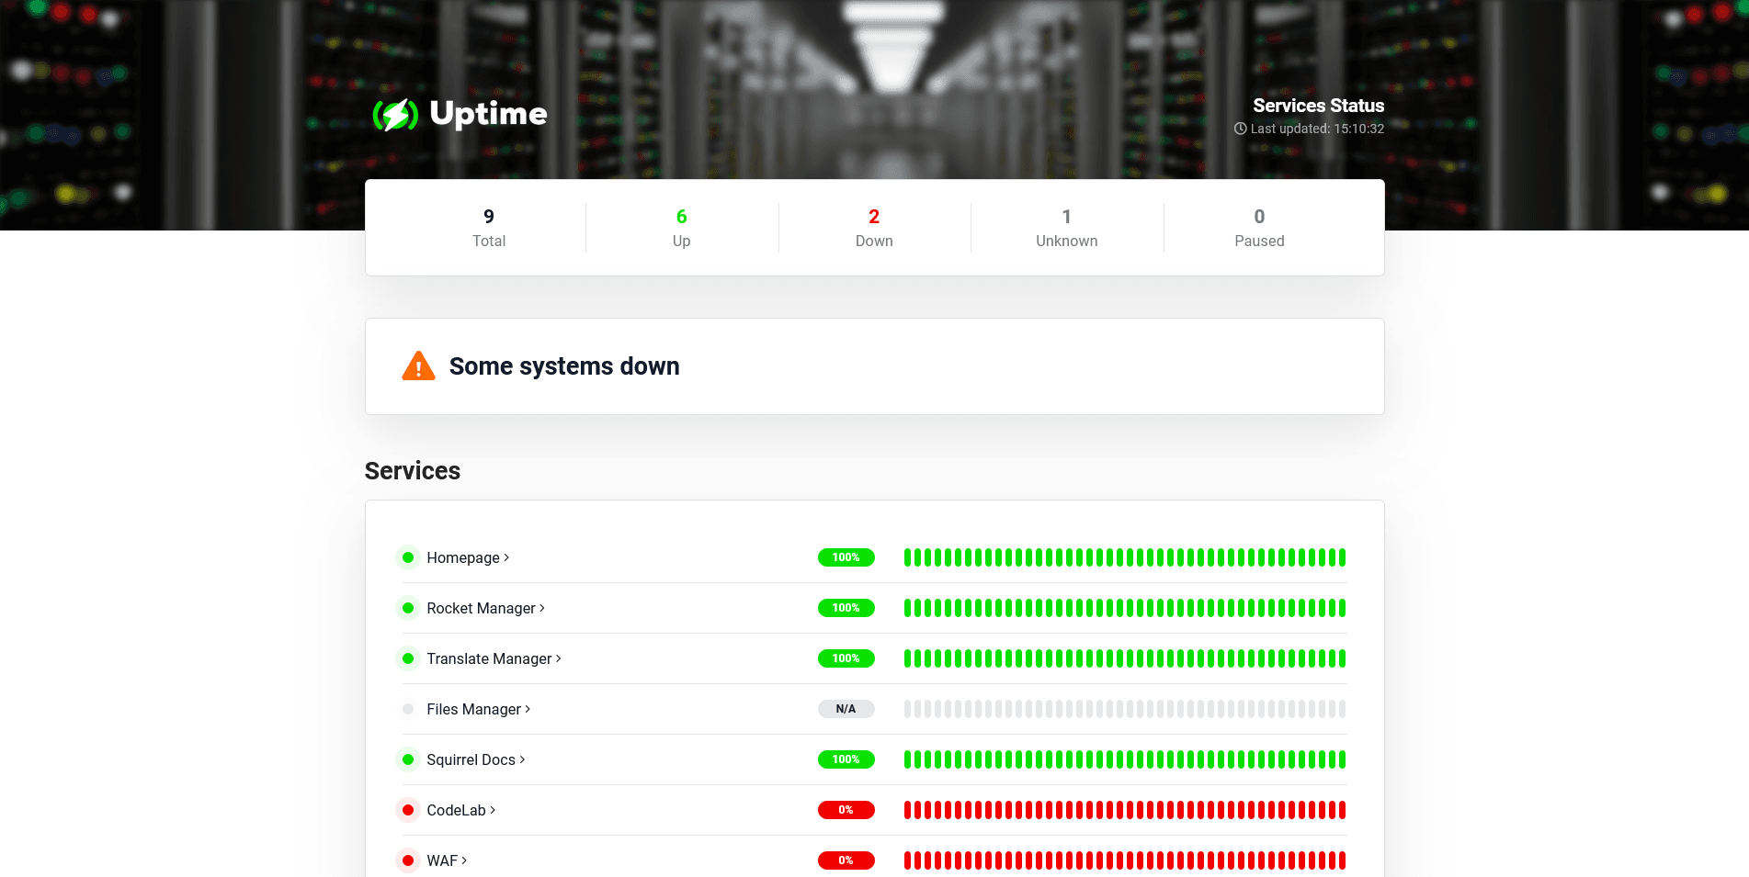Screen dimensions: 1749x877
Task: Open the CodeLab service details
Action: tap(456, 810)
